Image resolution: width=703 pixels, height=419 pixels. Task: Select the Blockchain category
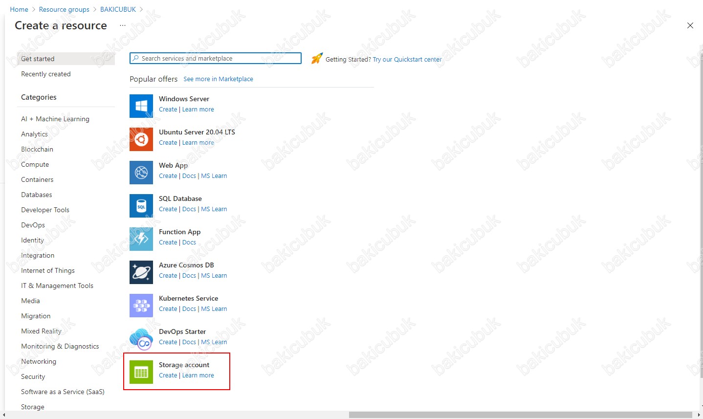pyautogui.click(x=37, y=149)
